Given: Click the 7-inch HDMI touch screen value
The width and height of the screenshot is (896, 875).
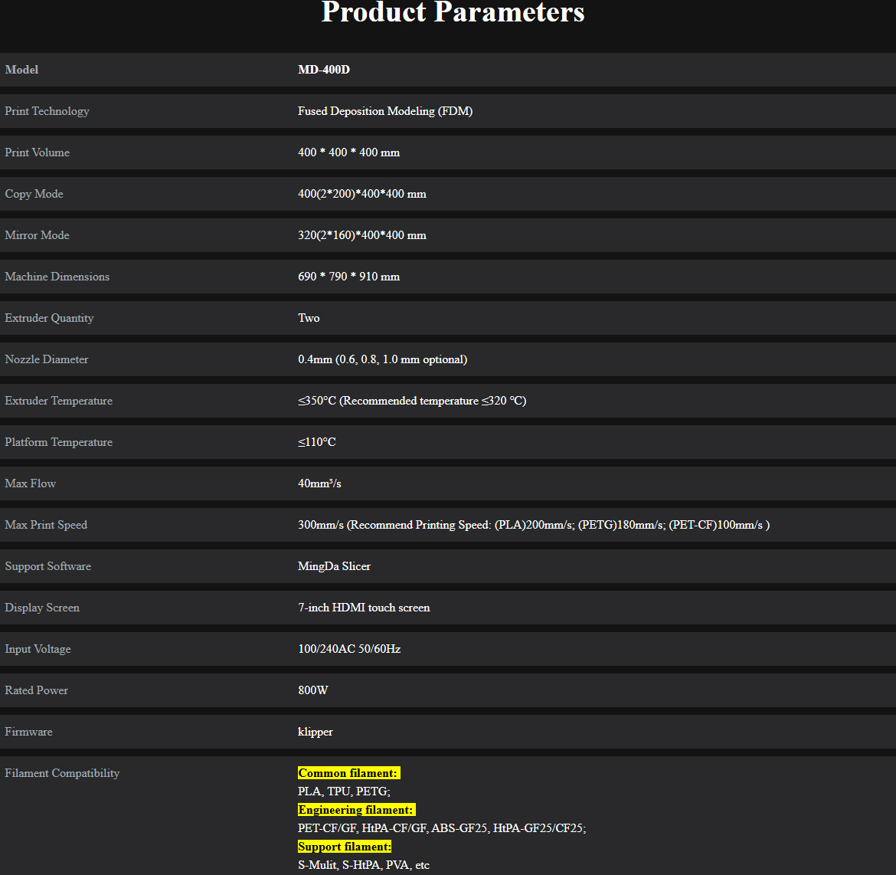Looking at the screenshot, I should click(364, 608).
